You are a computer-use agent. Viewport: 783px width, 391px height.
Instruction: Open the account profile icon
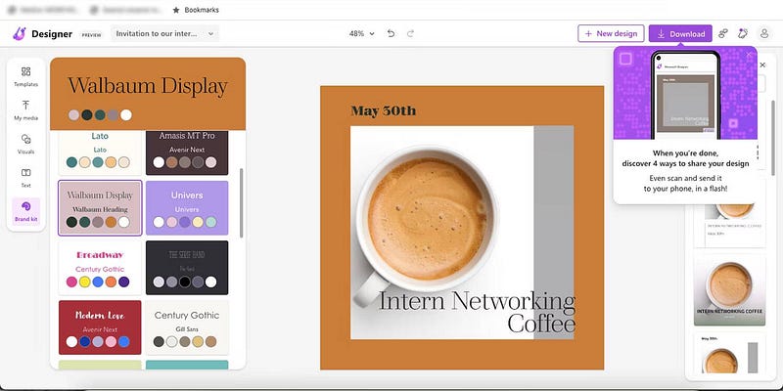[764, 33]
